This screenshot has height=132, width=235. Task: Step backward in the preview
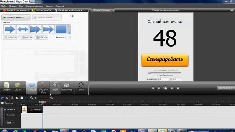pyautogui.click(x=159, y=88)
